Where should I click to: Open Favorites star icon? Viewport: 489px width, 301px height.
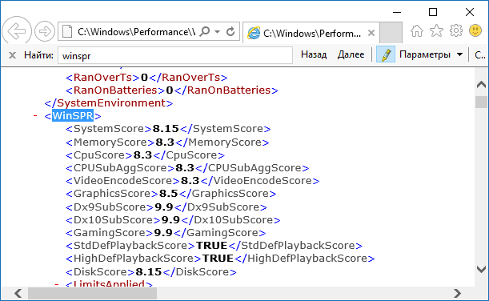coord(436,30)
